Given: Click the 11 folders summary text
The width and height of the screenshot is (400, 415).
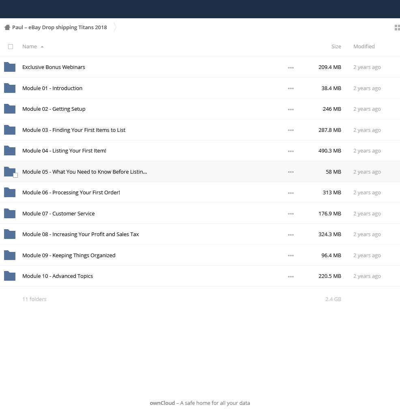Looking at the screenshot, I should tap(34, 299).
